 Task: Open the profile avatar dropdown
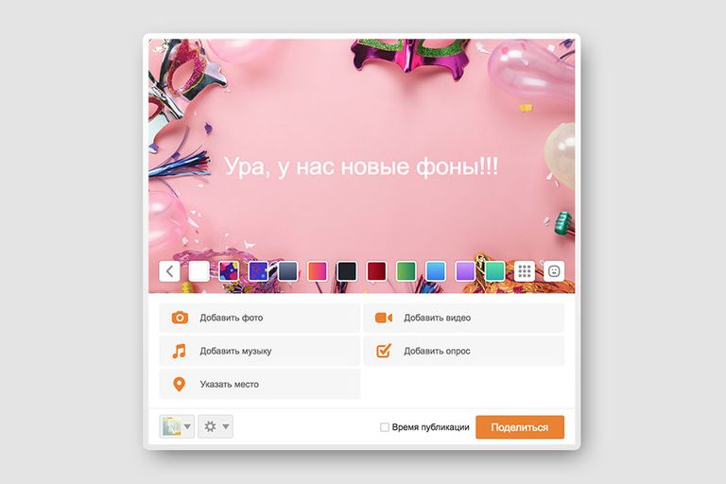177,426
